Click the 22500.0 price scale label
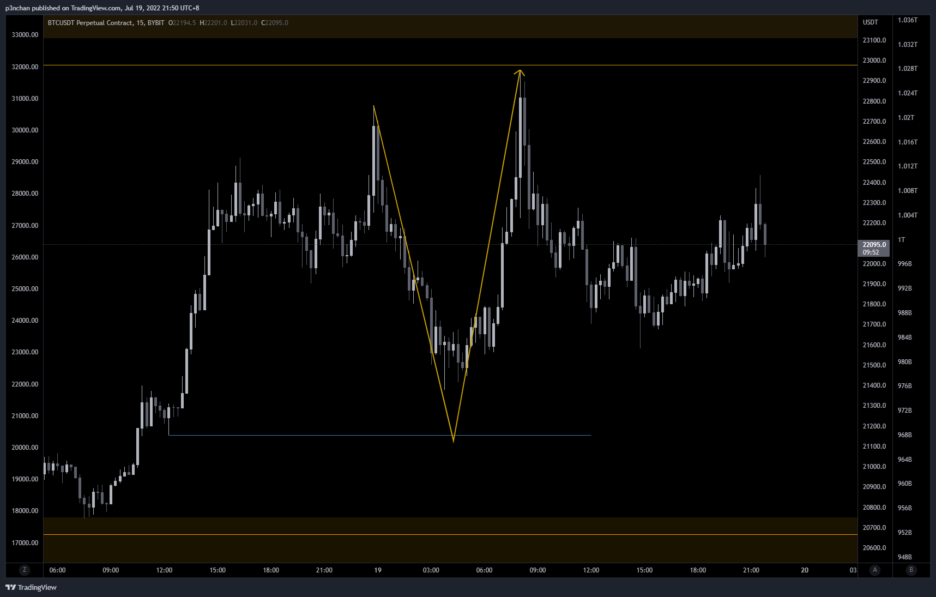This screenshot has height=597, width=936. click(874, 162)
